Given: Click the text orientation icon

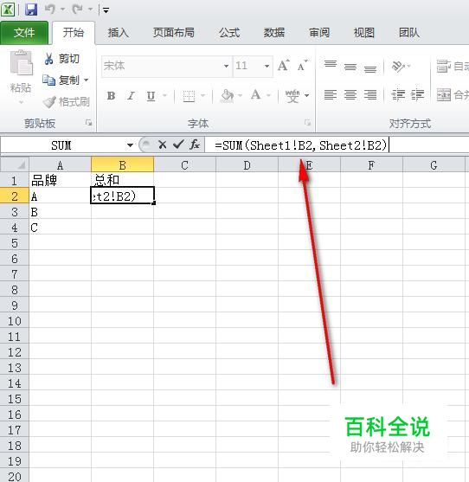Looking at the screenshot, I should tap(398, 66).
